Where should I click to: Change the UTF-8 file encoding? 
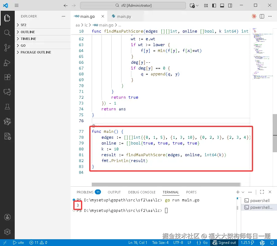coord(178,242)
